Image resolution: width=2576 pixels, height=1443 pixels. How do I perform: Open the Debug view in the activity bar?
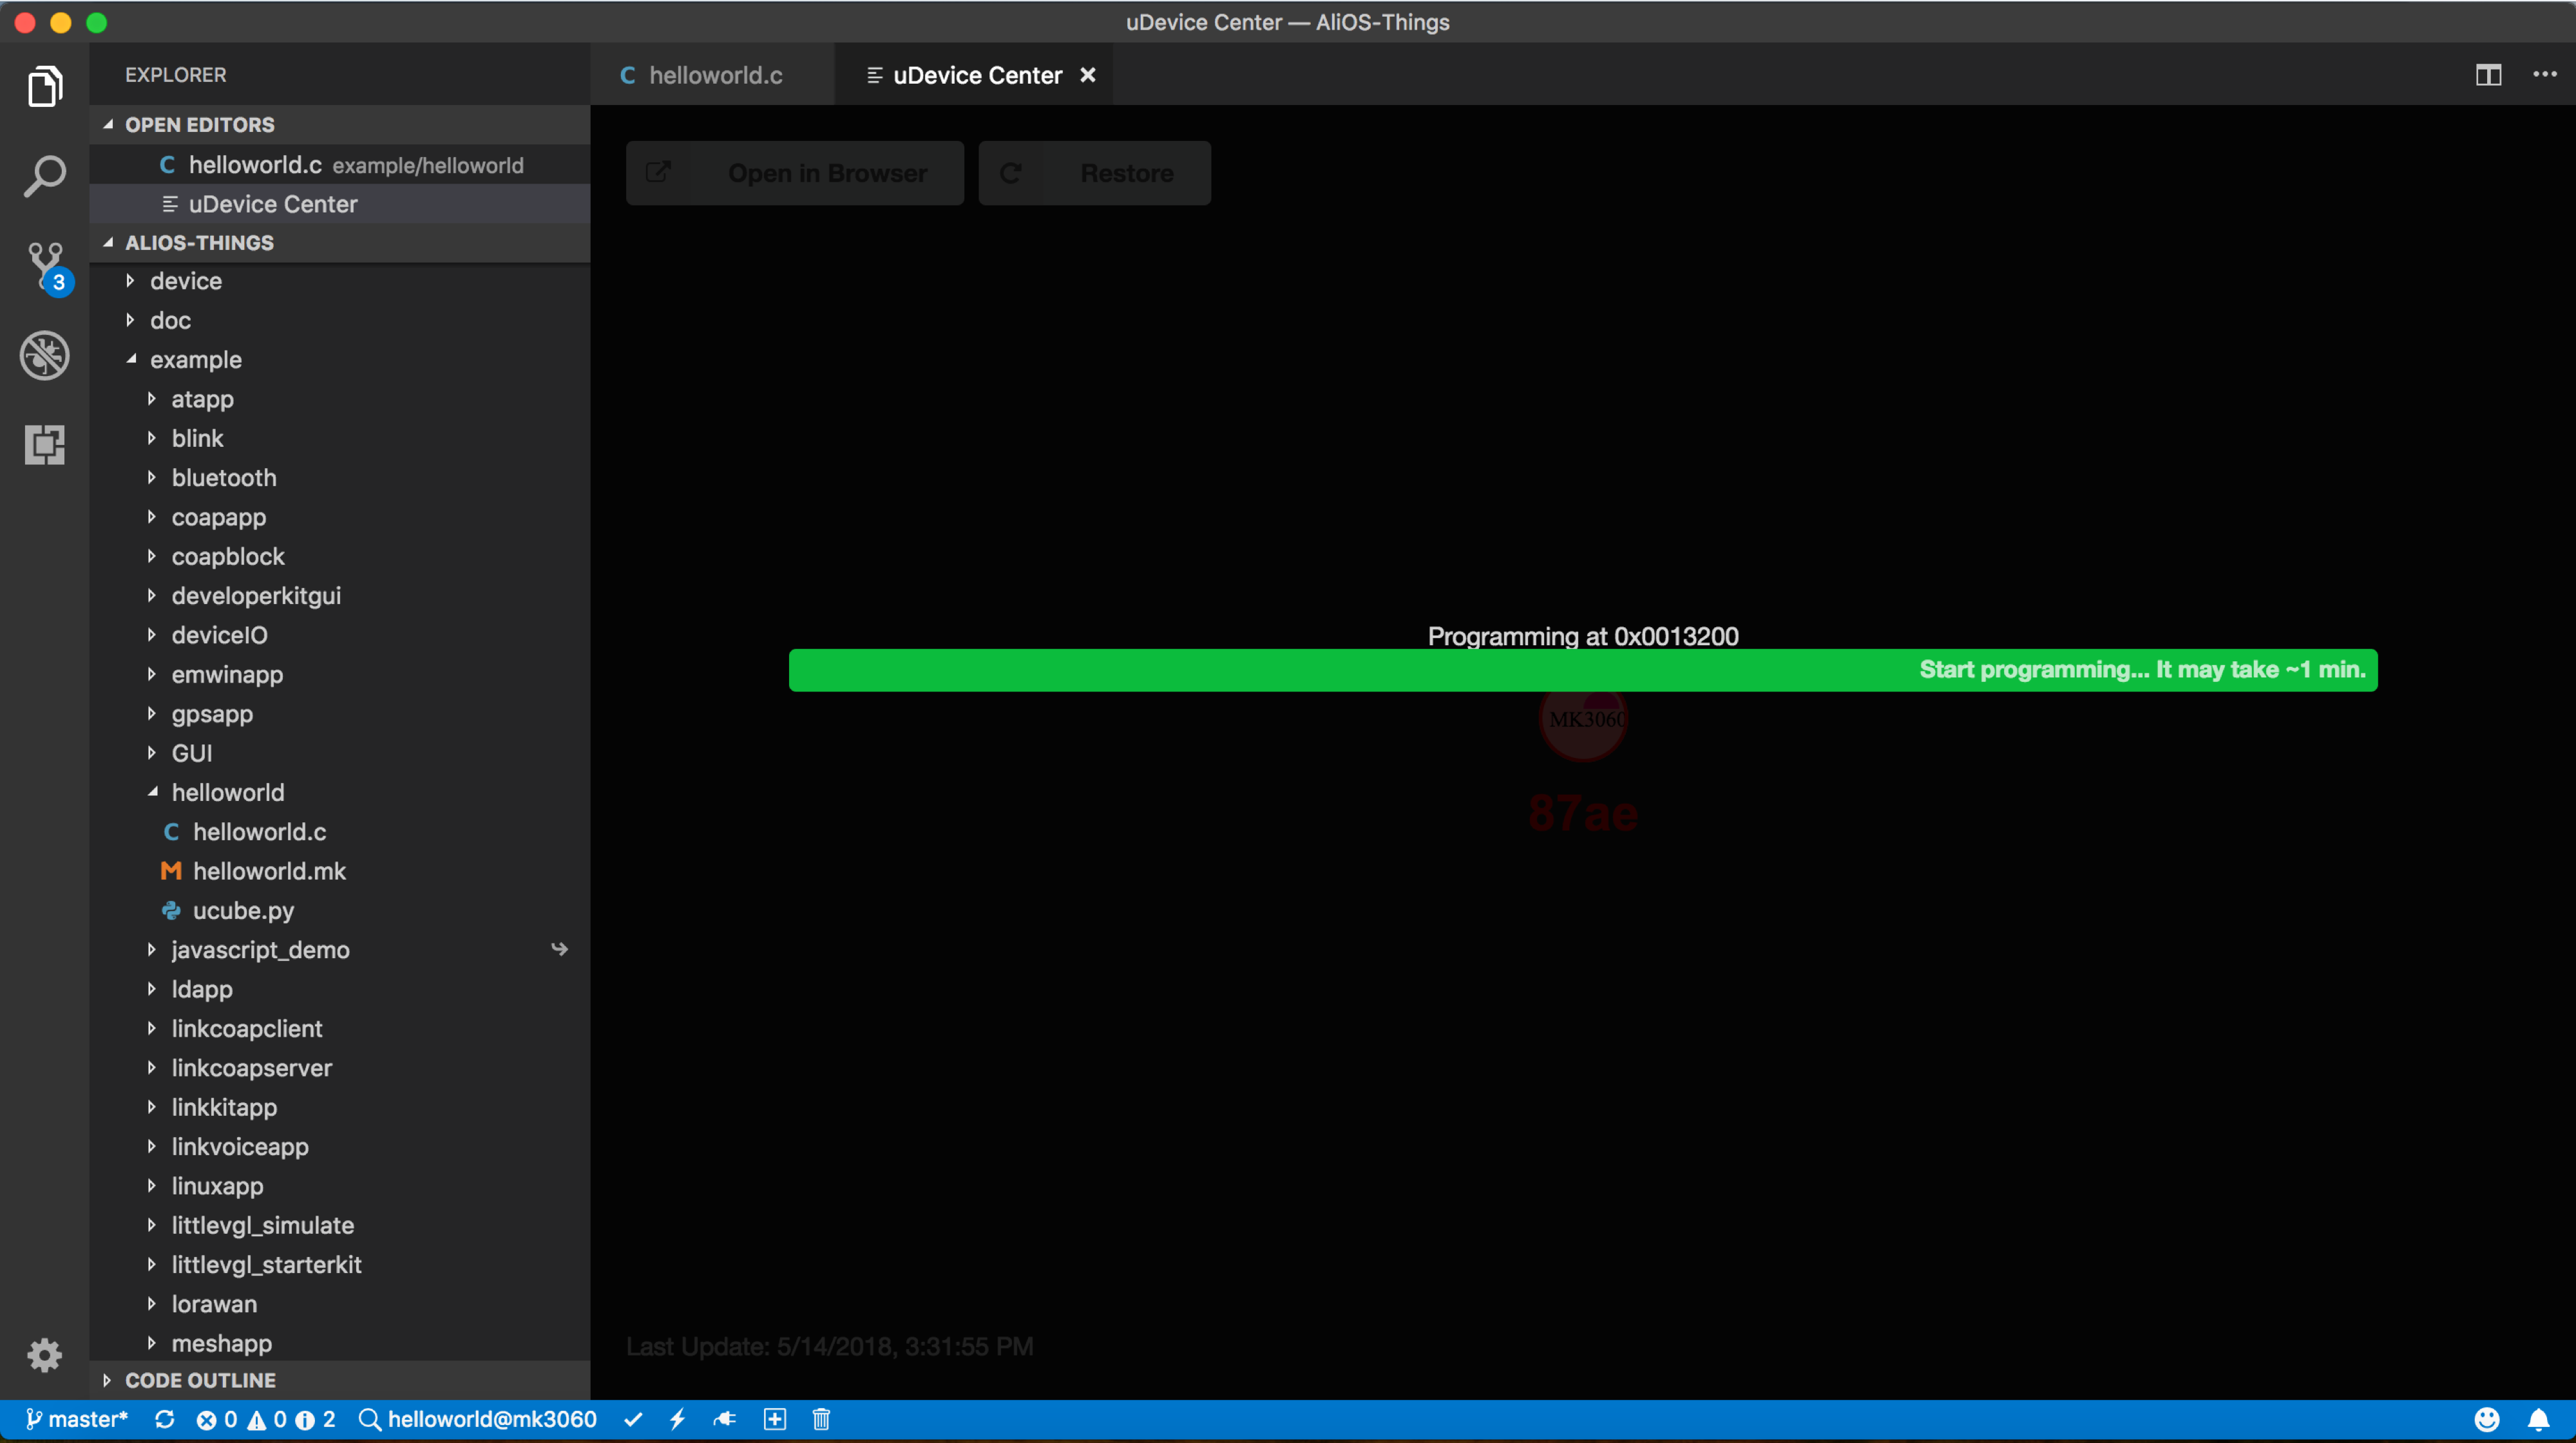(x=45, y=355)
